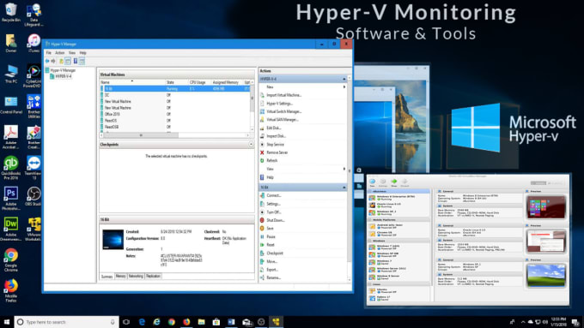Sort by Assigned Memory column header
Viewport: 584px width, 328px height.
(226, 82)
